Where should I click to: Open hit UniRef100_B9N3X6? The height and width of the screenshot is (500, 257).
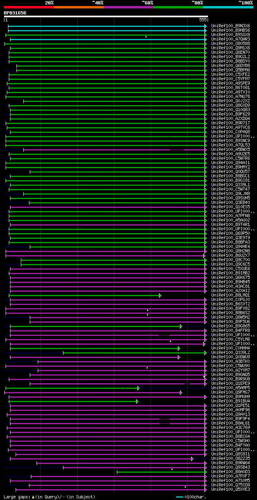(230, 26)
